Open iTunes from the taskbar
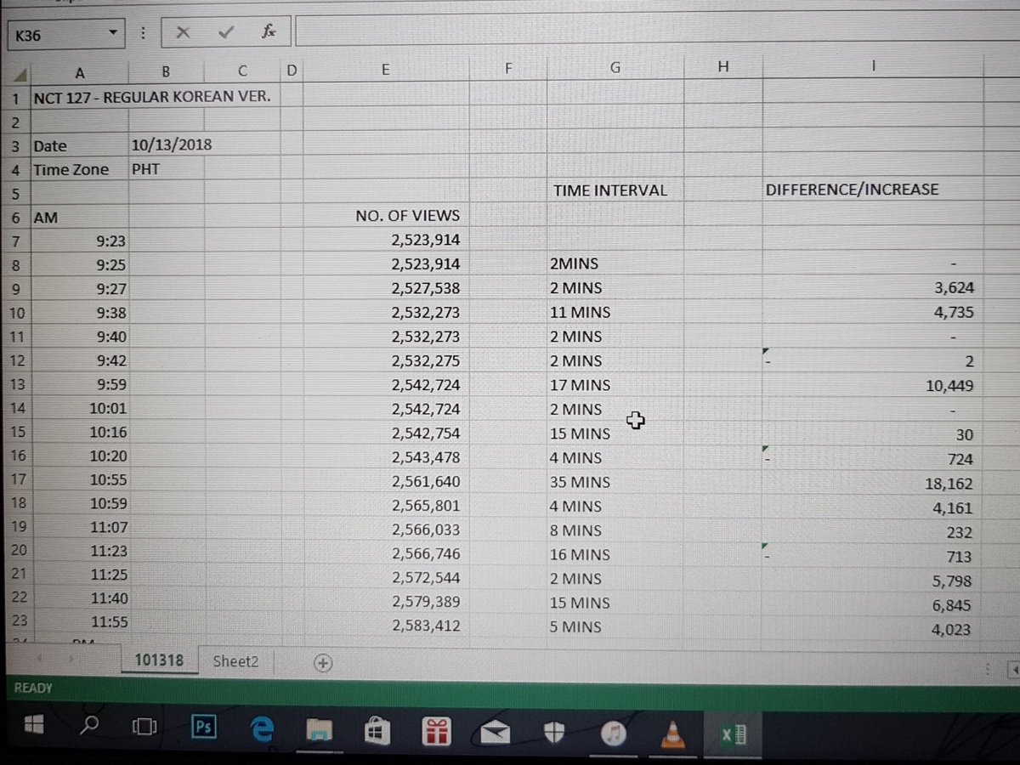Image resolution: width=1020 pixels, height=765 pixels. coord(613,733)
